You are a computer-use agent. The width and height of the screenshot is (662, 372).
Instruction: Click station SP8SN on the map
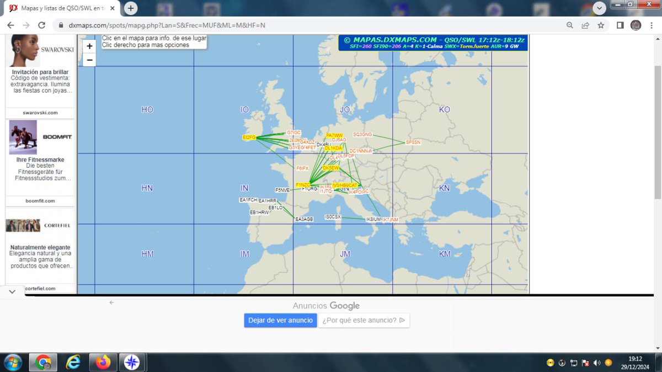tap(413, 142)
